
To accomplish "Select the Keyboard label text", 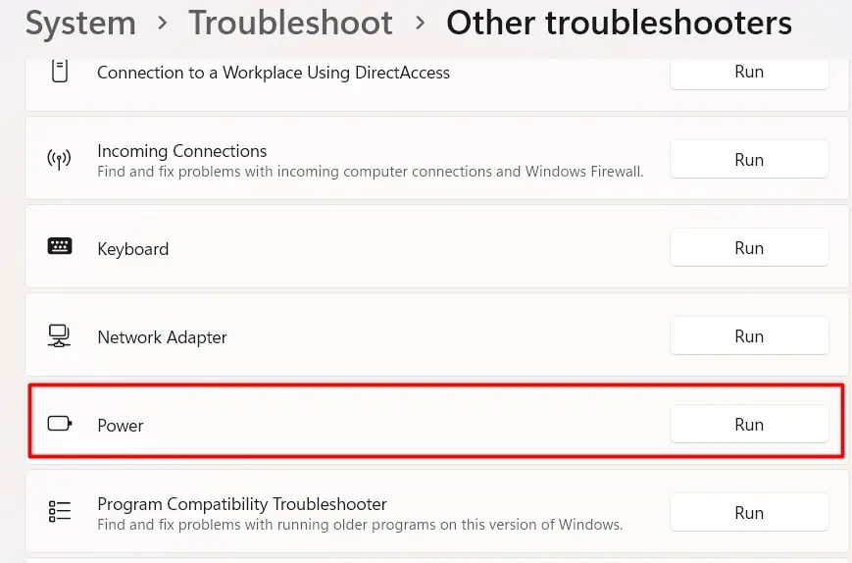I will [x=133, y=249].
